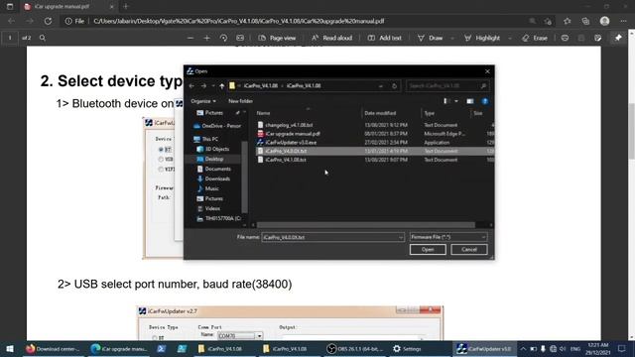635x357 pixels.
Task: Select the Add text tool
Action: click(384, 38)
